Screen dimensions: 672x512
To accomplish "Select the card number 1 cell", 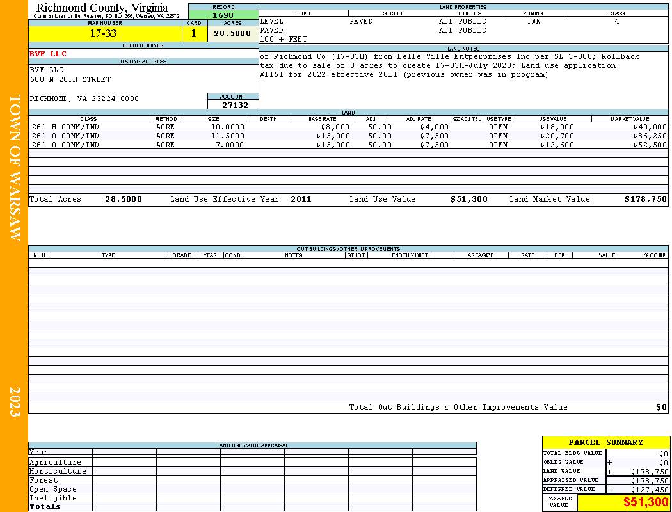I will tap(194, 33).
